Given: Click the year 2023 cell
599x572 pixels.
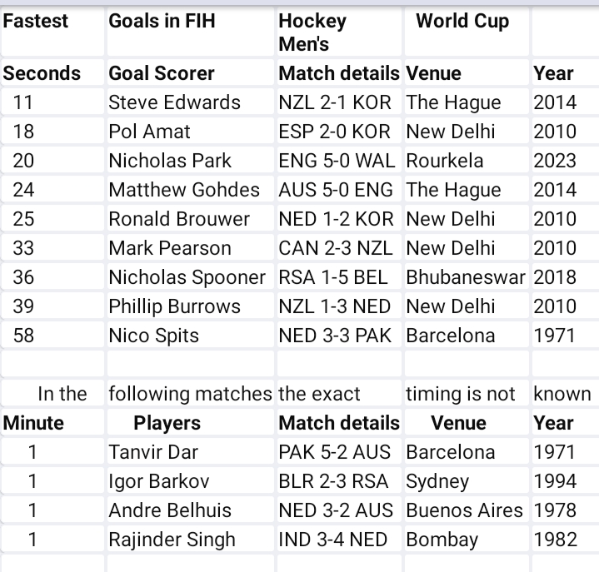Looking at the screenshot, I should [554, 162].
